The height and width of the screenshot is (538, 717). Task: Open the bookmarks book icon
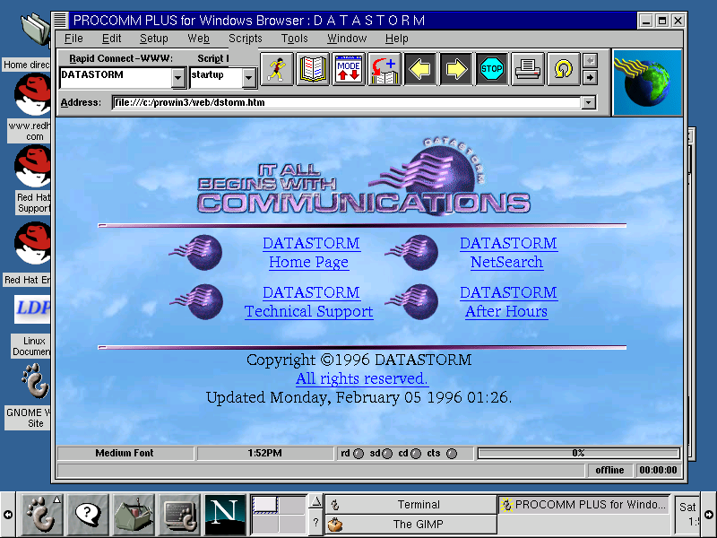click(x=313, y=69)
